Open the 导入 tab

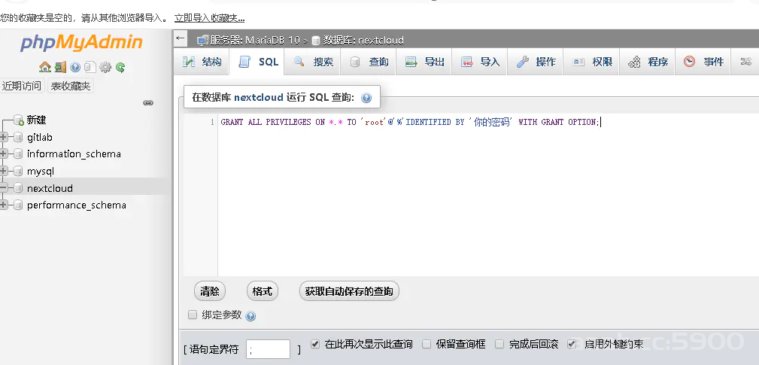tap(480, 62)
